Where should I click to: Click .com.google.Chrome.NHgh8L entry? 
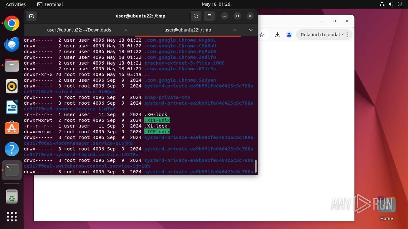180,40
